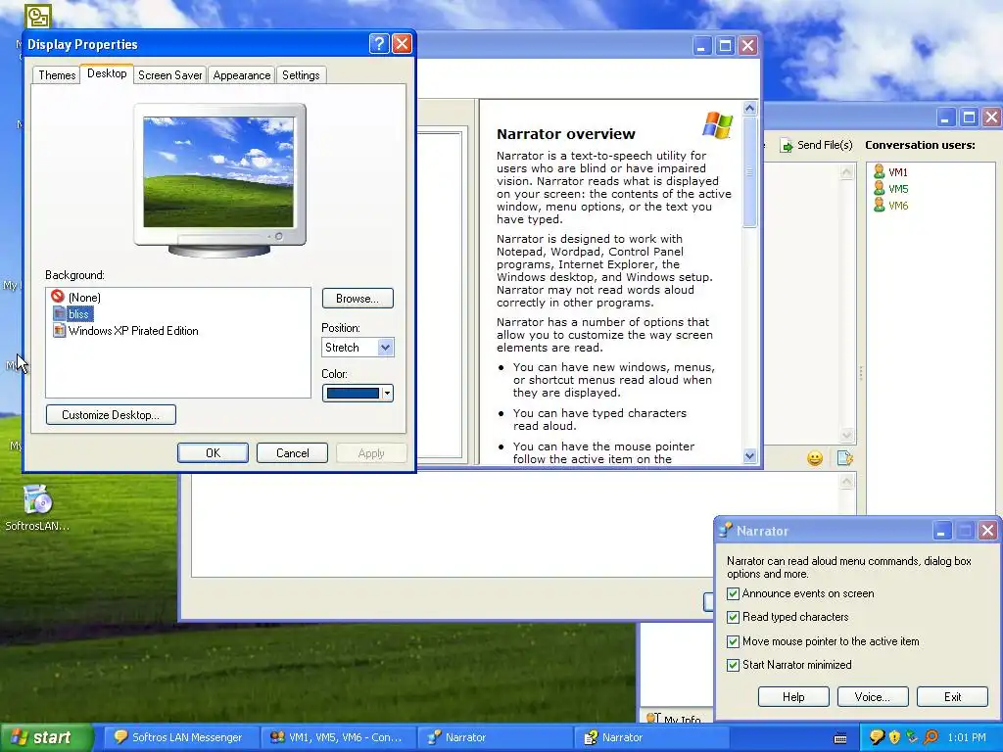Open VM1, VM5, VM6 conversation taskbar button
The width and height of the screenshot is (1003, 752).
[x=339, y=737]
